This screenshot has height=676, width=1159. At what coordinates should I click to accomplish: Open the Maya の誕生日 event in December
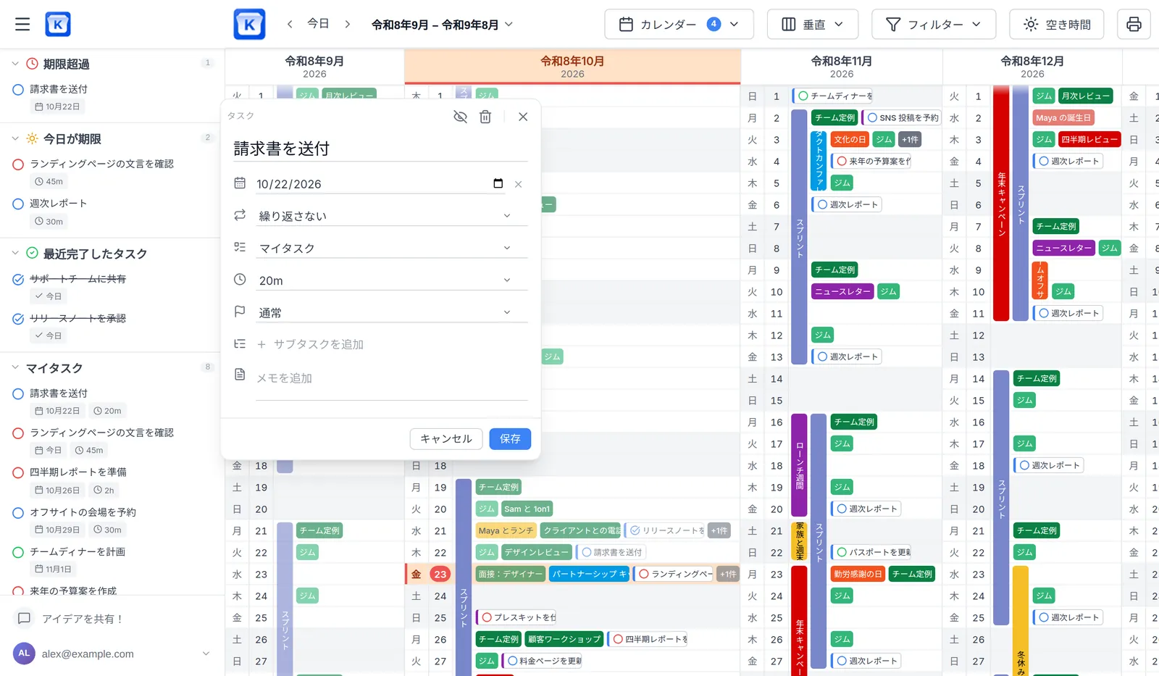click(x=1063, y=117)
